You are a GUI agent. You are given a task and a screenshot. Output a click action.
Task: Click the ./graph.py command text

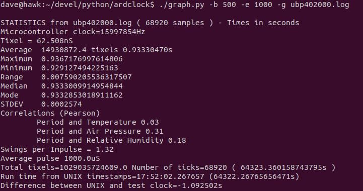(x=182, y=5)
